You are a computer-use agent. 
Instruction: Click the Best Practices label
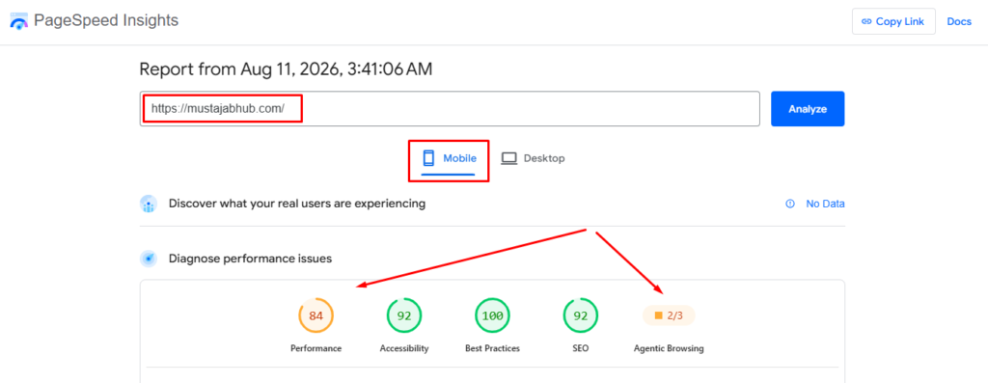coord(492,348)
